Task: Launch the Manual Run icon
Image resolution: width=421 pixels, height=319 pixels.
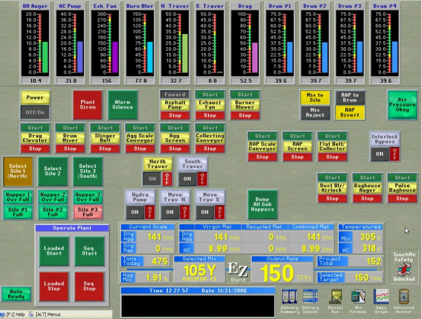Action: click(x=334, y=297)
